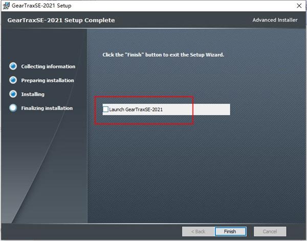This screenshot has height=241, width=307.
Task: Click the Installing step bullet
Action: [x=13, y=94]
